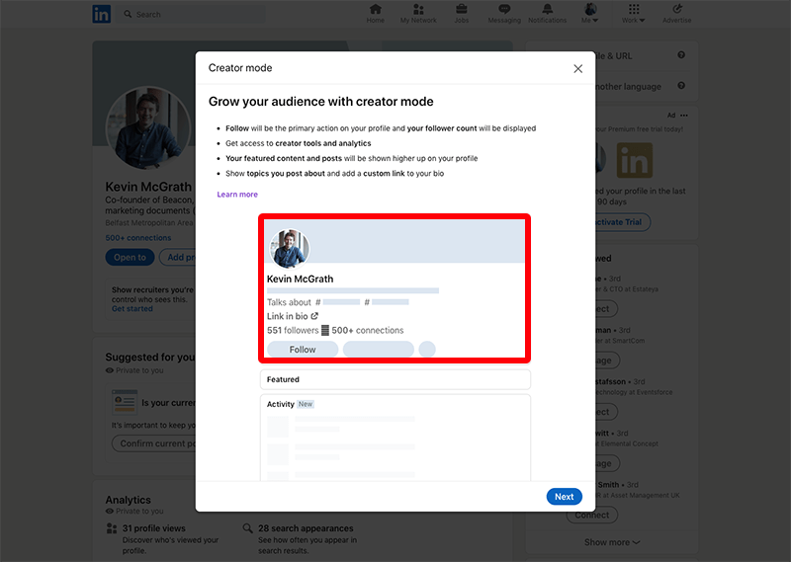Expand the Work apps dropdown
The width and height of the screenshot is (791, 562).
[x=634, y=14]
